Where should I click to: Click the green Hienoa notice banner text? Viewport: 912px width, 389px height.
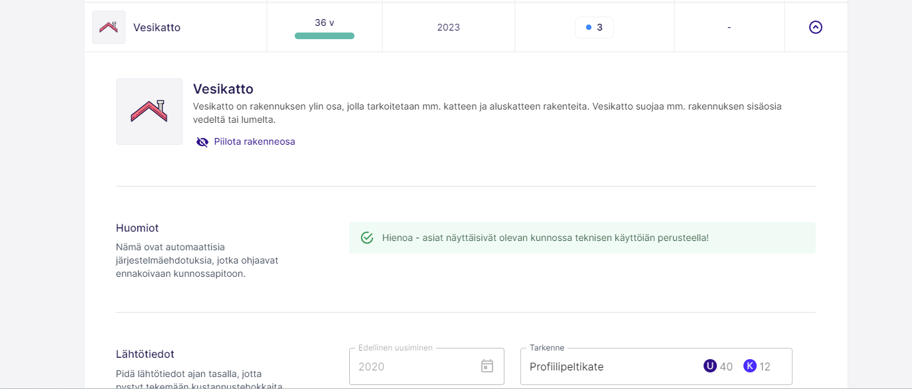click(545, 238)
